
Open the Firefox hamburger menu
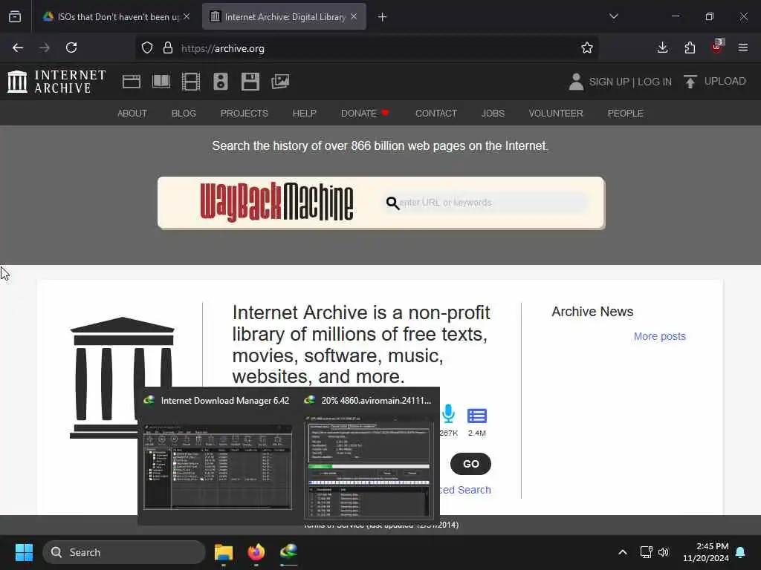coord(743,48)
